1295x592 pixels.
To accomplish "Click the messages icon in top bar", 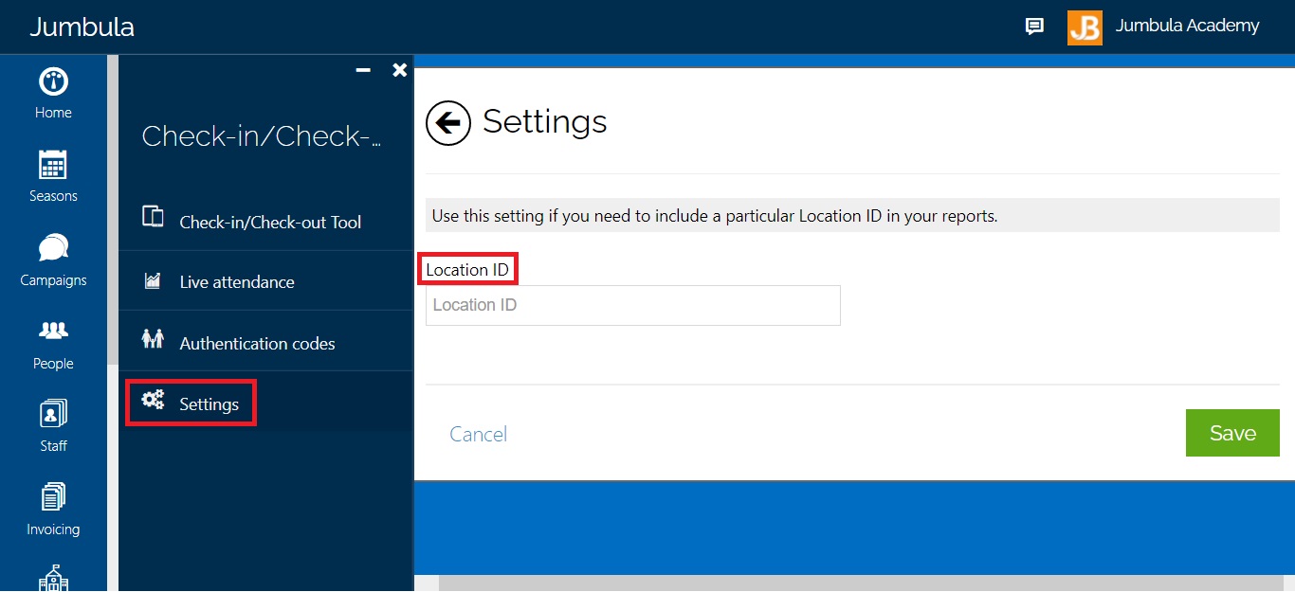I will tap(1034, 27).
